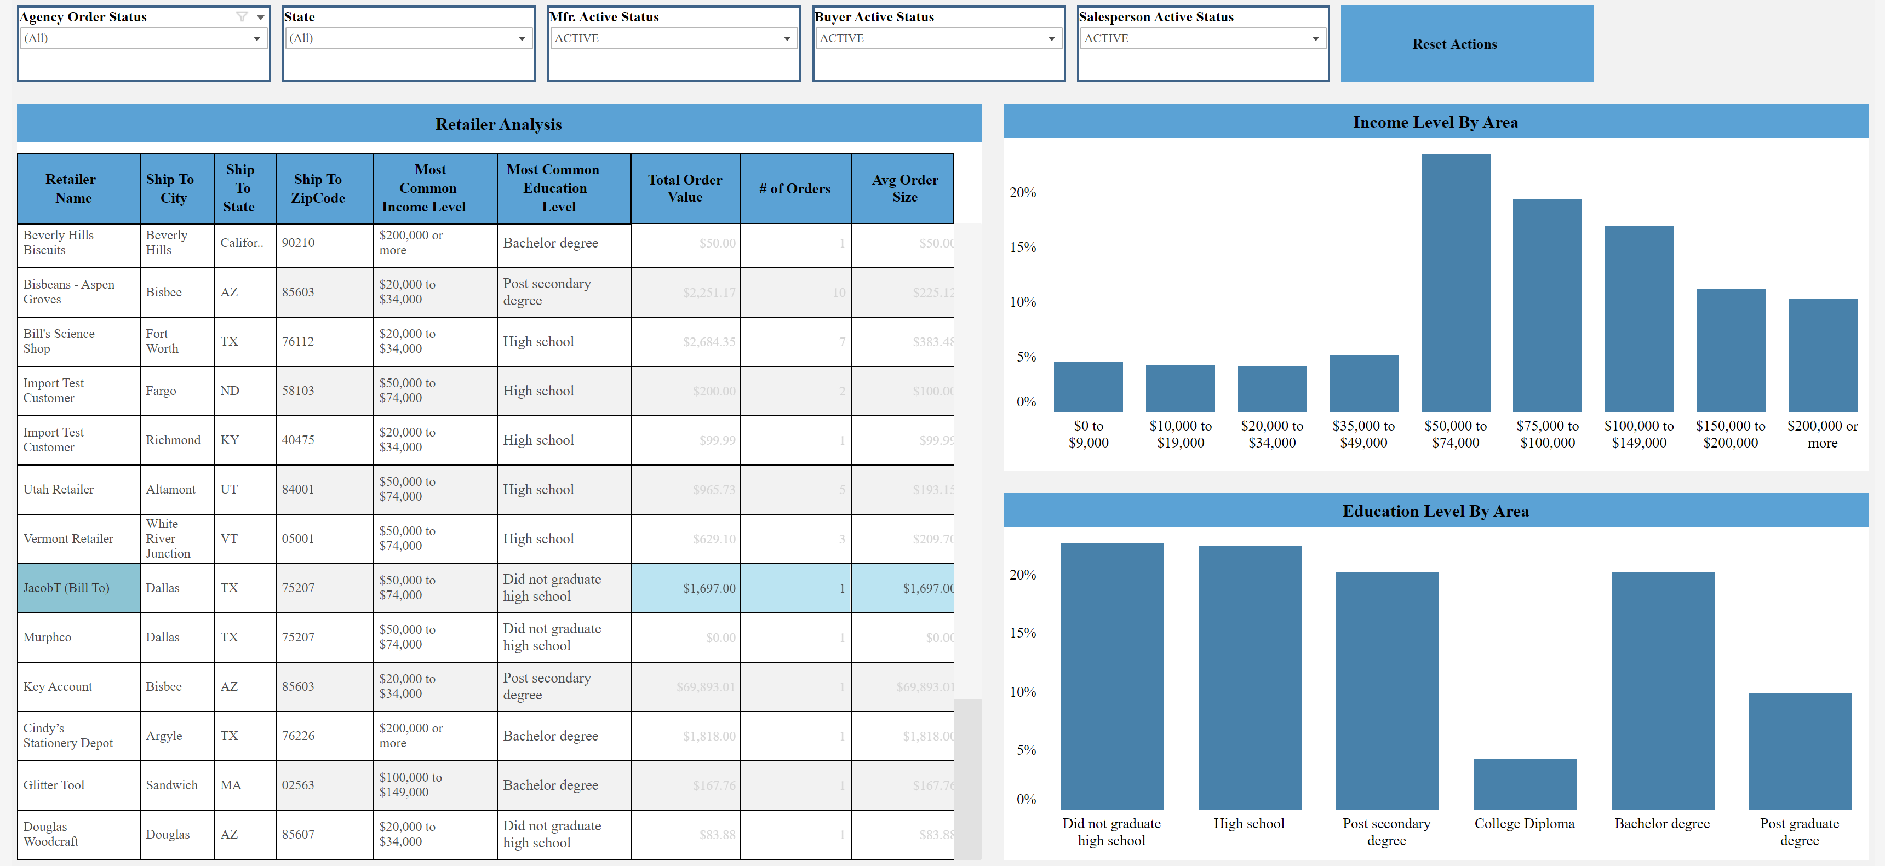1885x866 pixels.
Task: Expand the Agency Order Status (All) dropdown
Action: [144, 39]
